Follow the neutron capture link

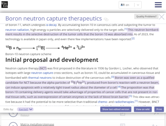click(42, 73)
